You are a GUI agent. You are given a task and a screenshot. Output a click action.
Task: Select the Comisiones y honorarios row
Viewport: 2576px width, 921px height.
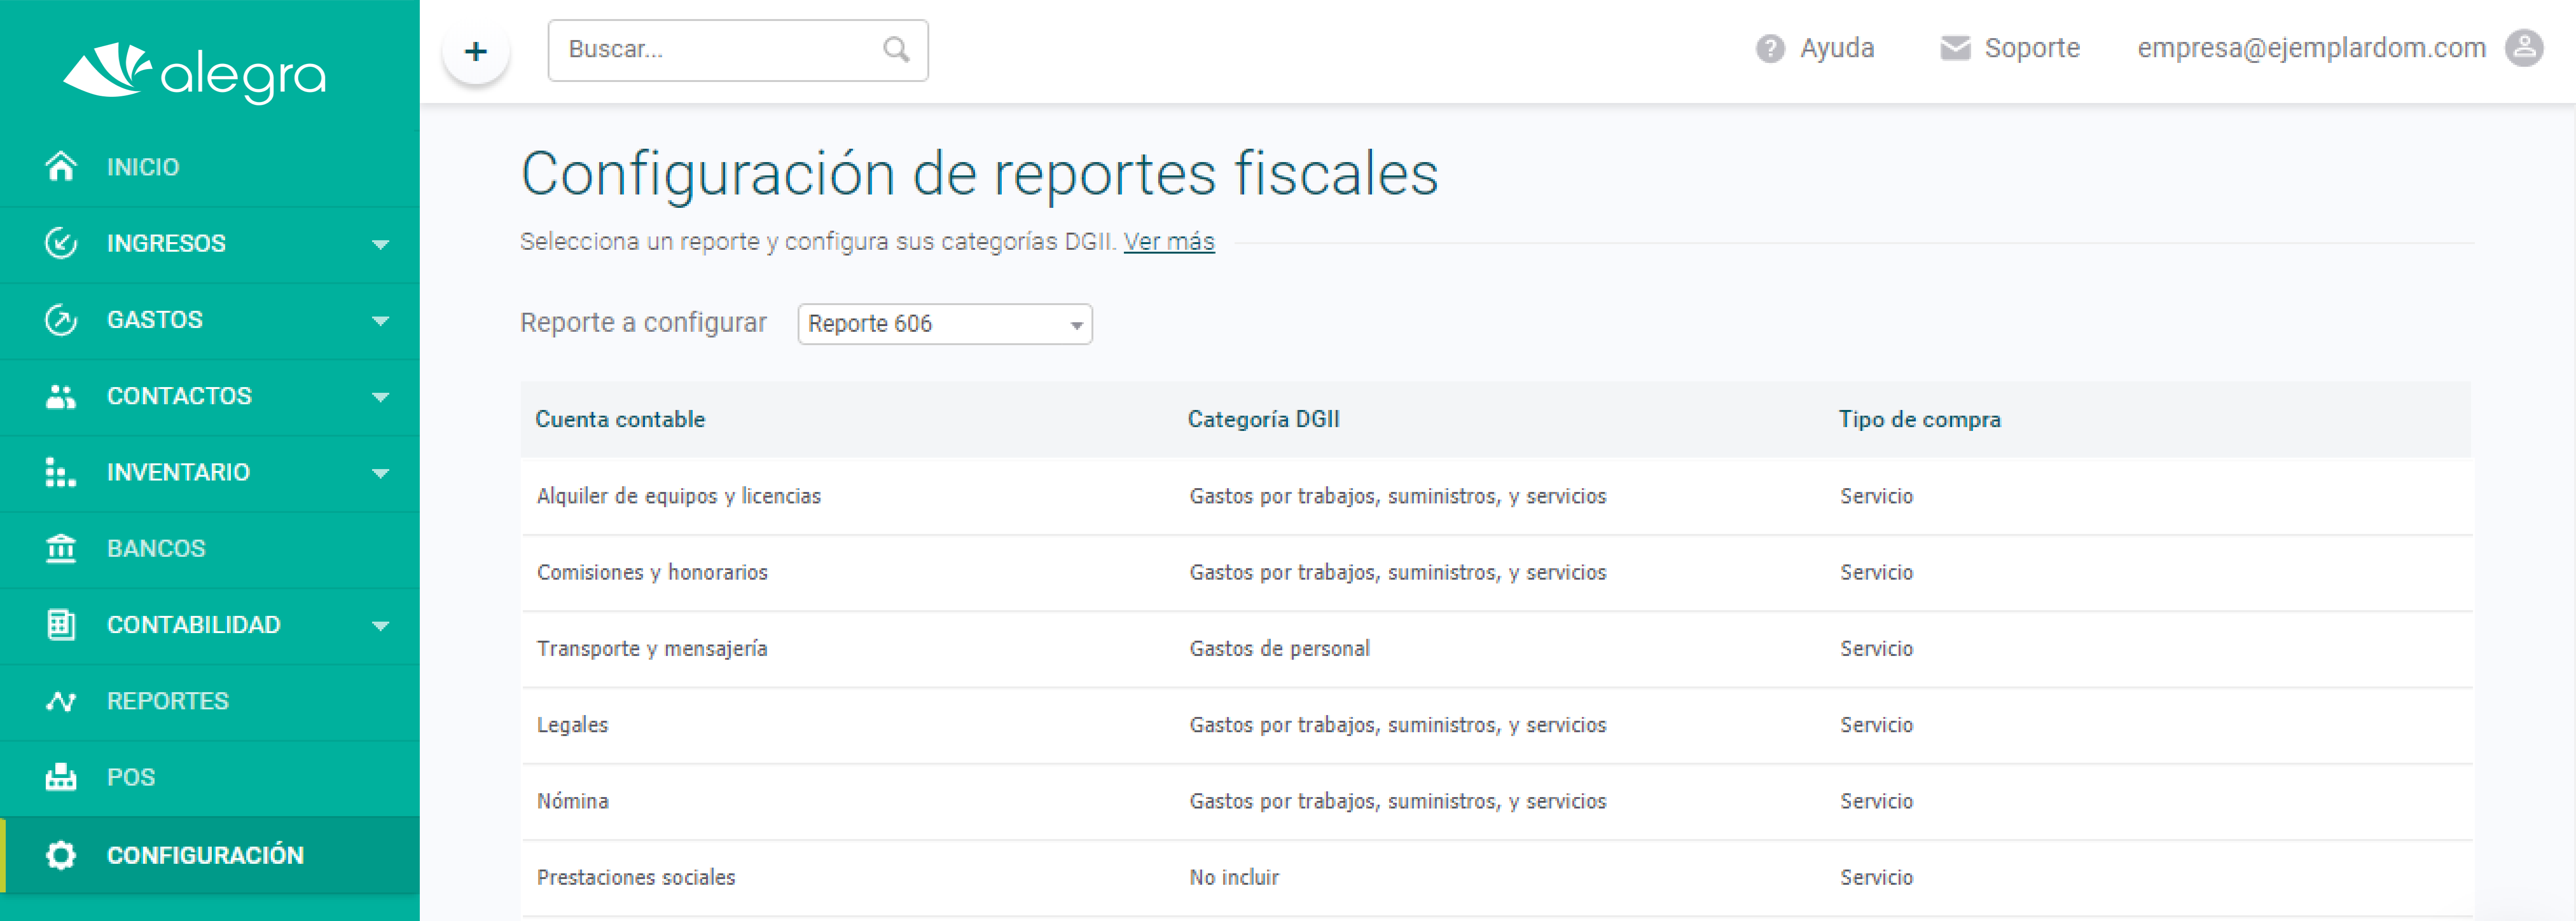pyautogui.click(x=1496, y=573)
